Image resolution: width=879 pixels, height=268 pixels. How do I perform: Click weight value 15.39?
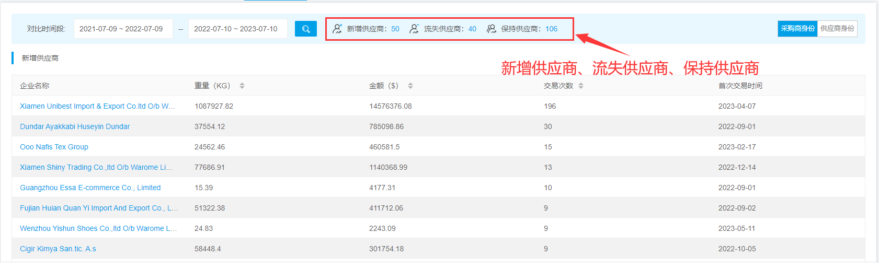204,188
